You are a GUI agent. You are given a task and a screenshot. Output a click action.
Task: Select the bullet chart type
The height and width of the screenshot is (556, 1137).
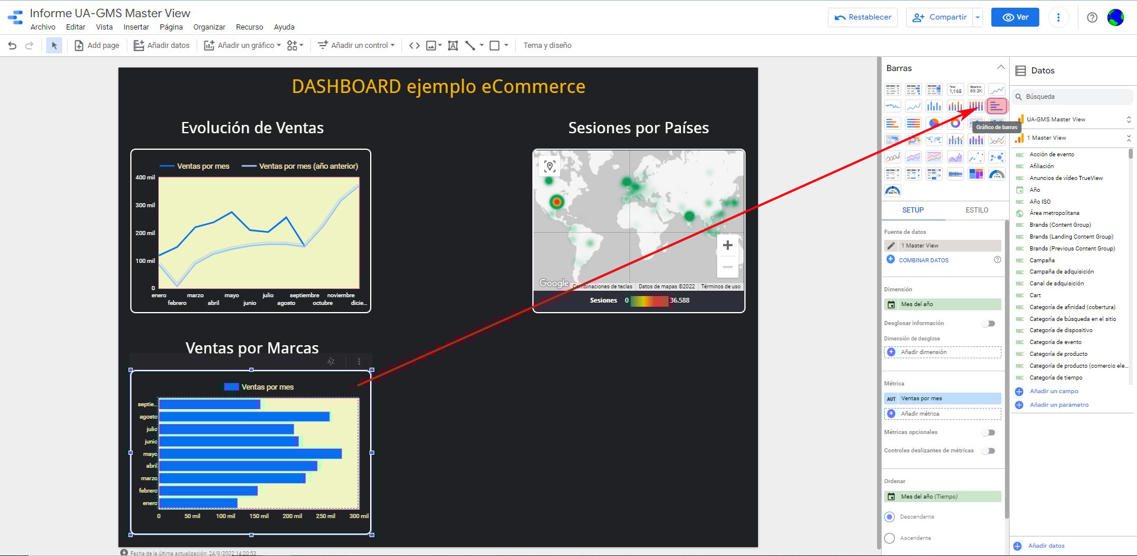[x=955, y=174]
